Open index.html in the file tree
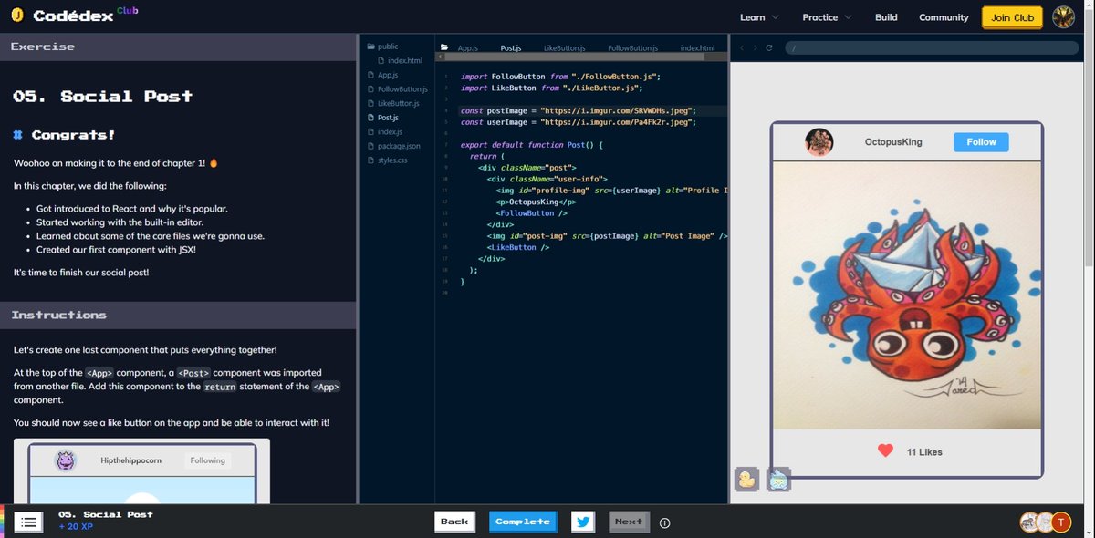 click(400, 60)
